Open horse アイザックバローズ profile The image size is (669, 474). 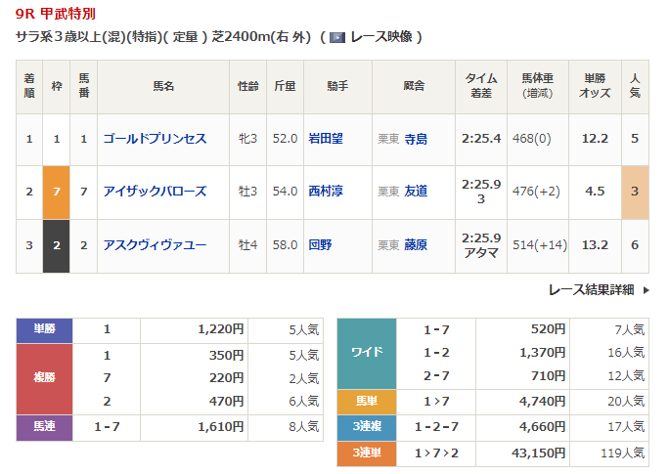(155, 192)
